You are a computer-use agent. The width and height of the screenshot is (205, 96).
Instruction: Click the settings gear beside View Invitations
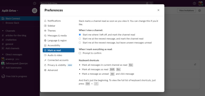(x=200, y=11)
